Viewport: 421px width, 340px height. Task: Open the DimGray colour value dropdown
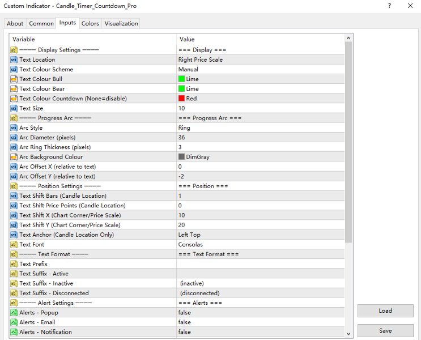[261, 157]
